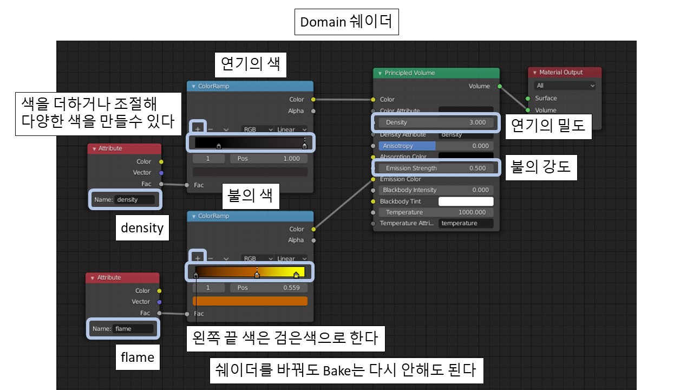693x390 pixels.
Task: Select center orange stop on lower ColorRamp
Action: (x=257, y=275)
